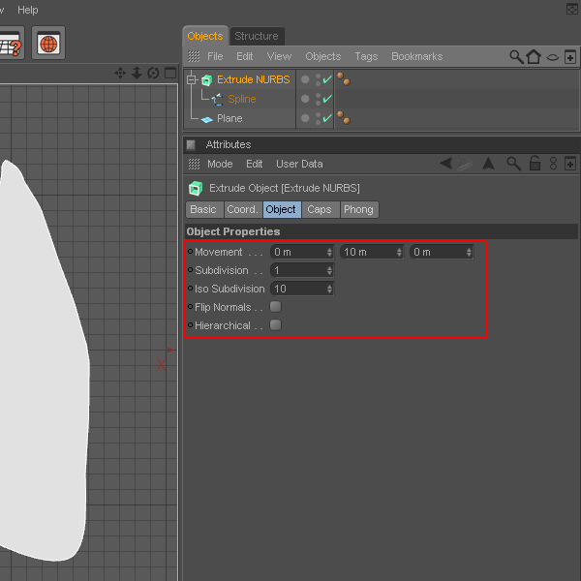The height and width of the screenshot is (581, 581).
Task: Click the new-manager plus icon in Attributes toolbar
Action: pos(570,164)
